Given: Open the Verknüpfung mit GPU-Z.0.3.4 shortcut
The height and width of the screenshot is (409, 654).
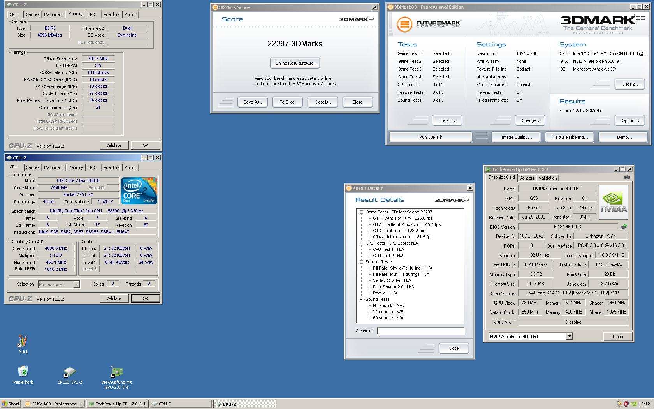Looking at the screenshot, I should 116,372.
